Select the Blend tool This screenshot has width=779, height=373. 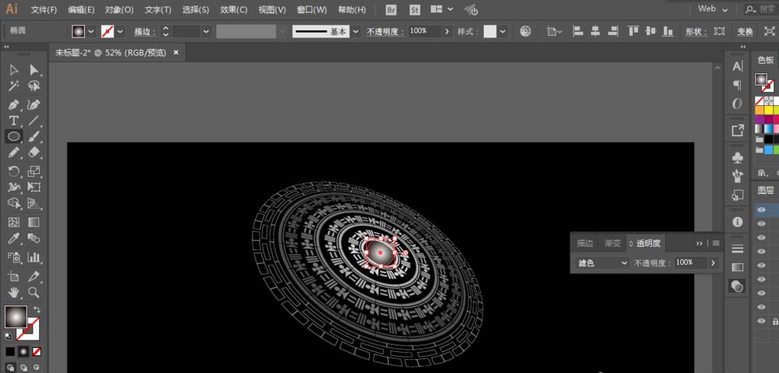pyautogui.click(x=33, y=238)
